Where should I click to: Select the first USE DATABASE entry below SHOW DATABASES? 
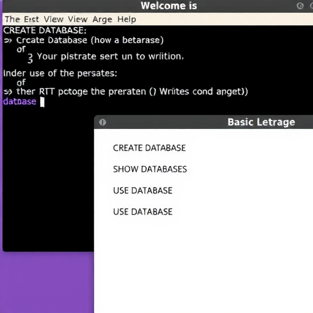tap(142, 191)
